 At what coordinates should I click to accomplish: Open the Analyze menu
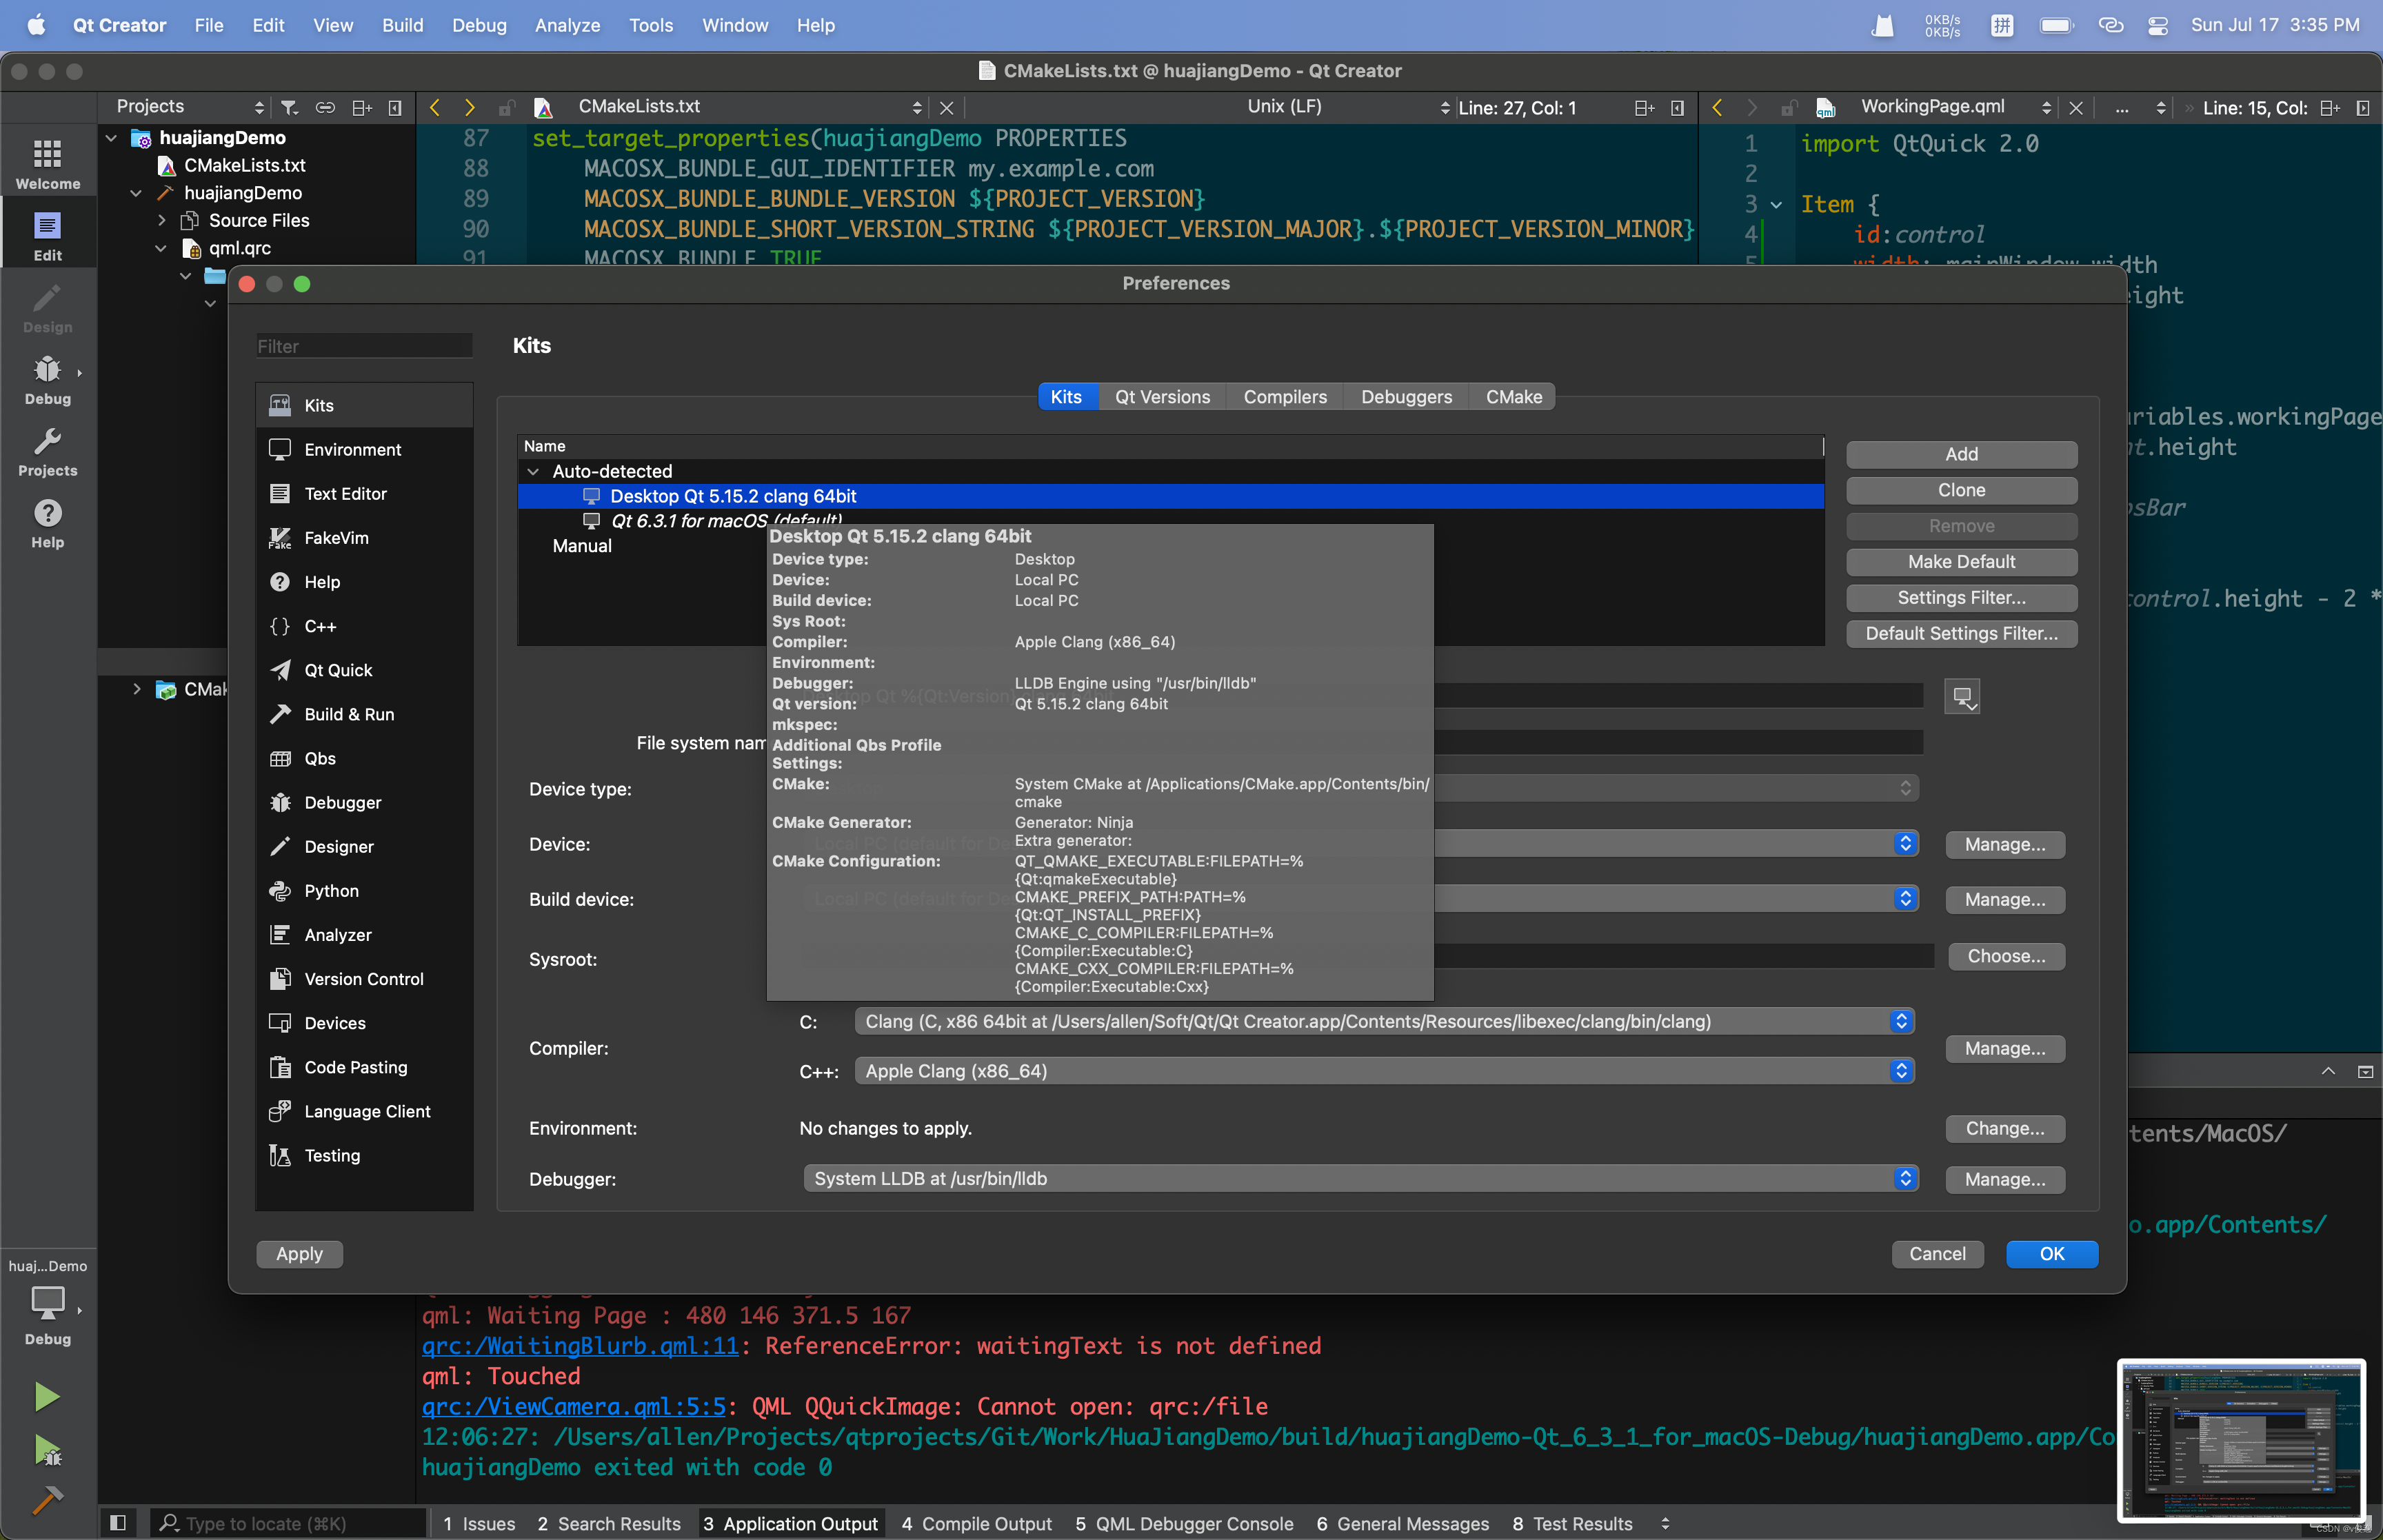coord(567,25)
